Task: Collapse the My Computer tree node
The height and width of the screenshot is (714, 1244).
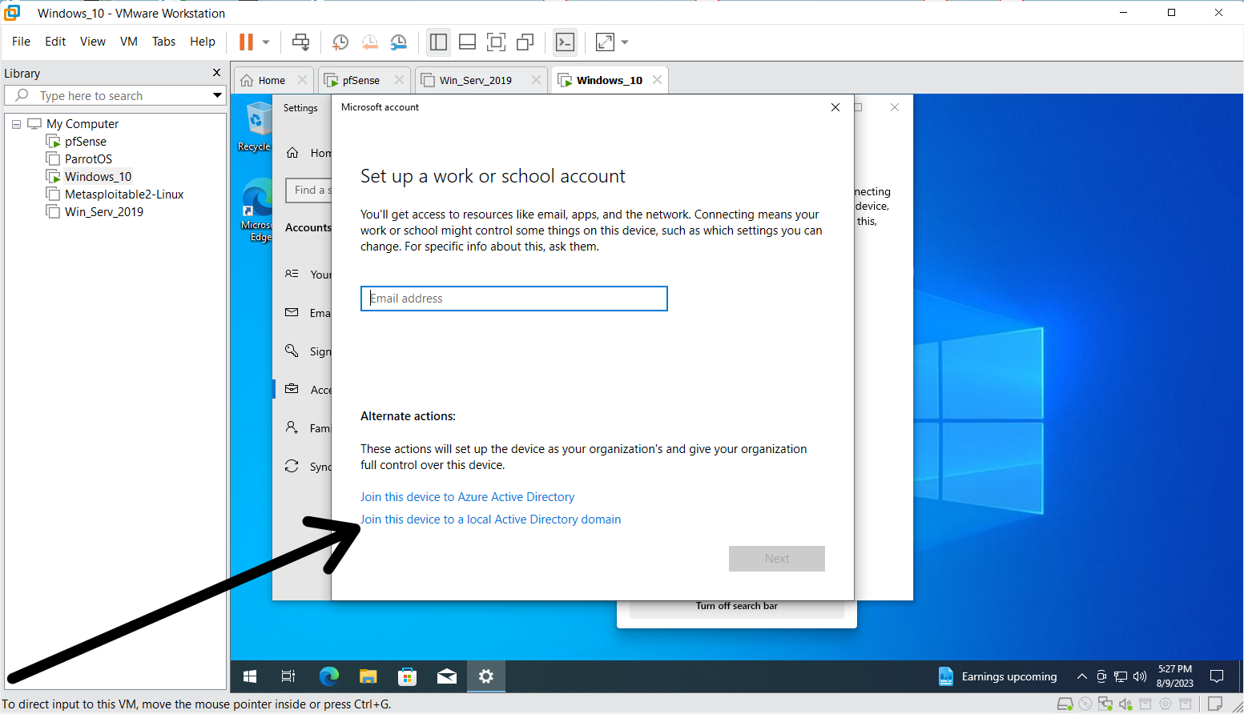Action: tap(16, 124)
